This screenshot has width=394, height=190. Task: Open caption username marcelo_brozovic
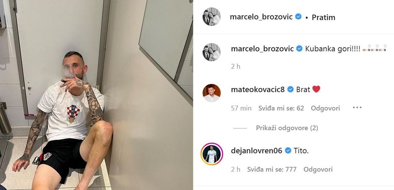coord(262,49)
